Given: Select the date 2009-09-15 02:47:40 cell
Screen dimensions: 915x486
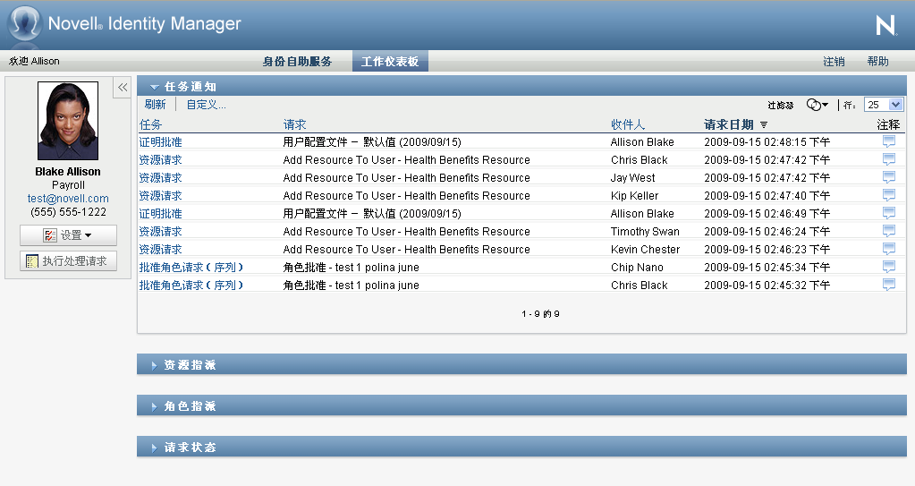Looking at the screenshot, I should point(767,196).
